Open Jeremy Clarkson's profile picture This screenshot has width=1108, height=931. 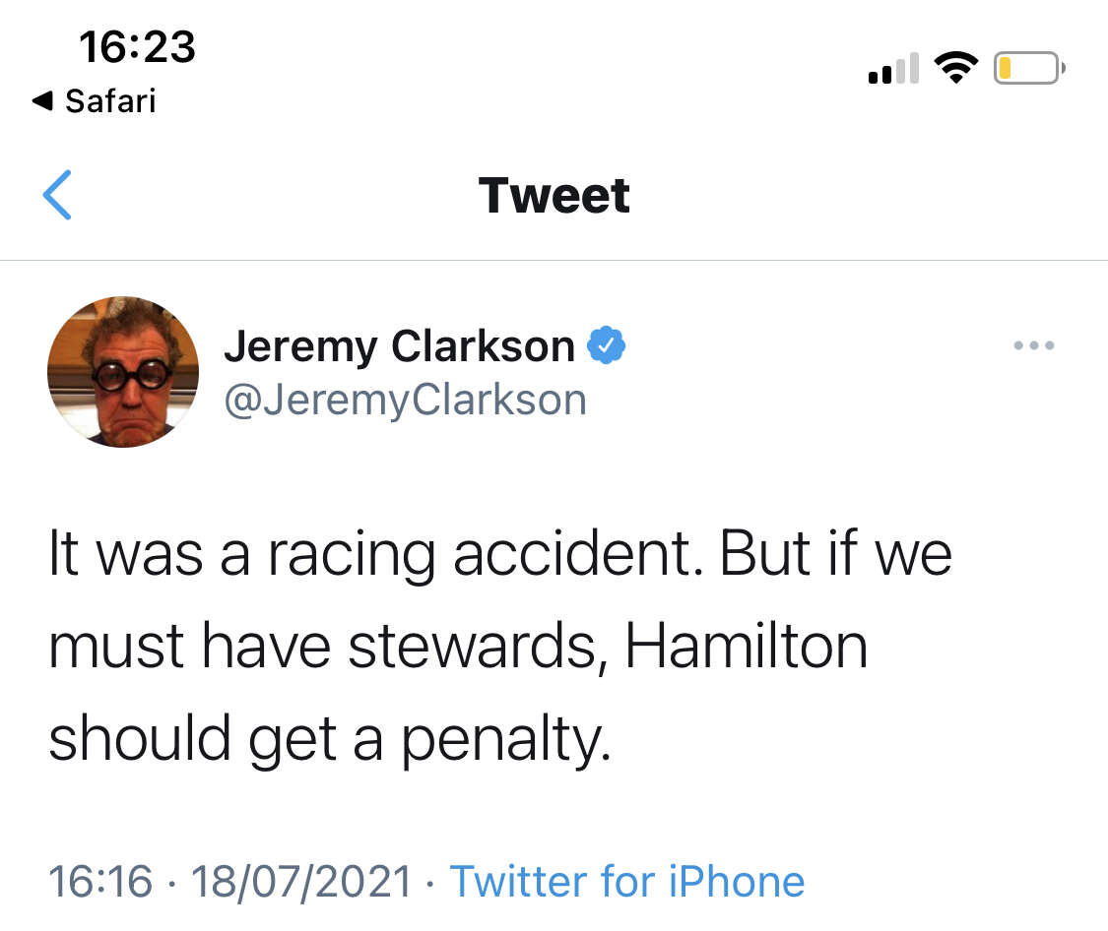(x=123, y=372)
